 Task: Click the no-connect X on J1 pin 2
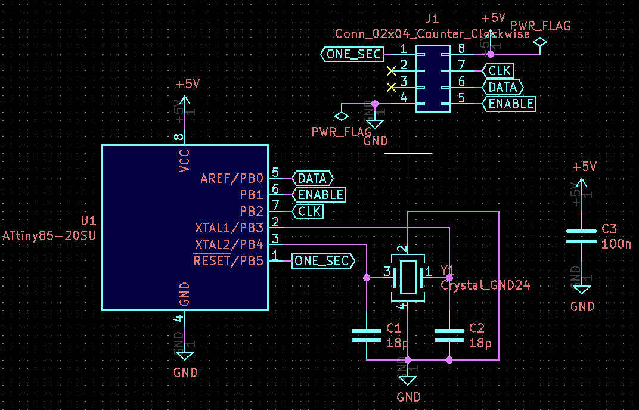pos(391,71)
